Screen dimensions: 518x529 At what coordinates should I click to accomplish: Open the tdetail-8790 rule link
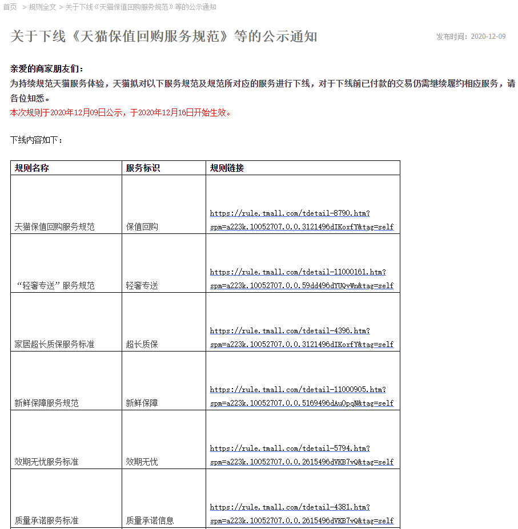(302, 220)
